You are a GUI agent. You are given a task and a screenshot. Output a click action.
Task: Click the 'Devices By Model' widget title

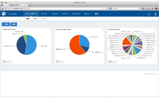tap(114, 29)
